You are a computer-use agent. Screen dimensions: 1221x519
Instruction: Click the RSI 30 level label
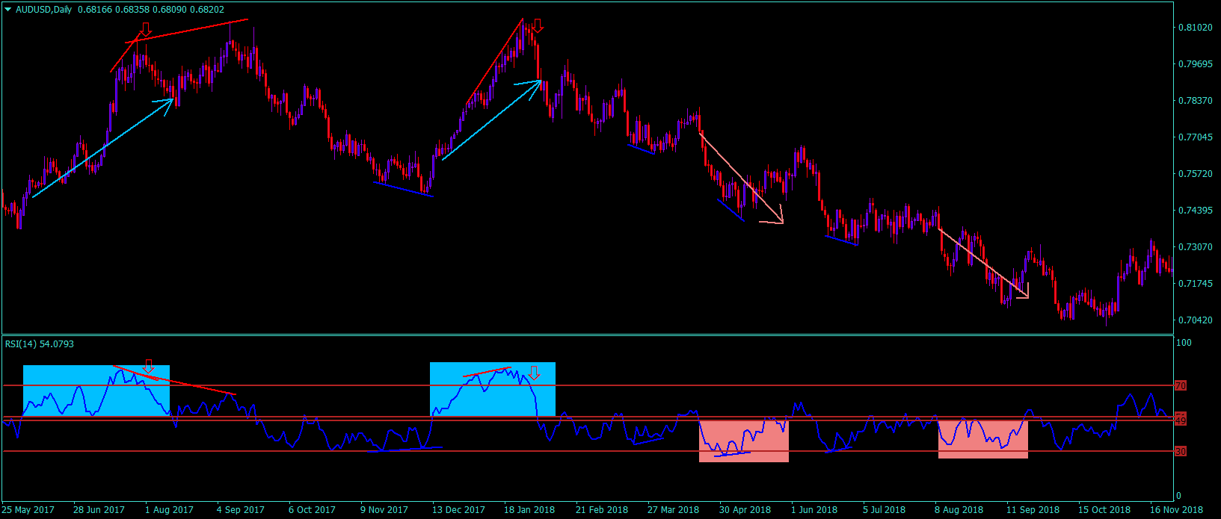[1181, 452]
